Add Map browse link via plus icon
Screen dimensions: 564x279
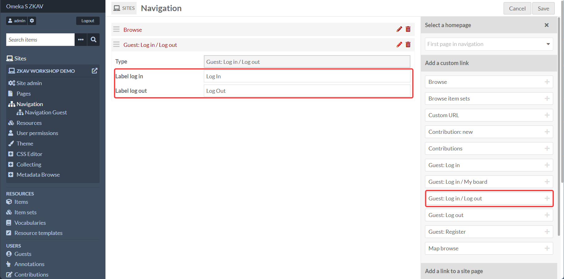pos(547,248)
